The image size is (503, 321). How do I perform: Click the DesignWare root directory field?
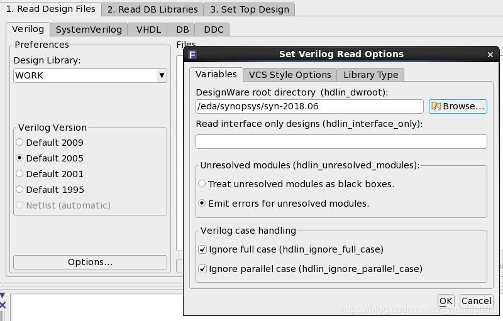coord(309,106)
